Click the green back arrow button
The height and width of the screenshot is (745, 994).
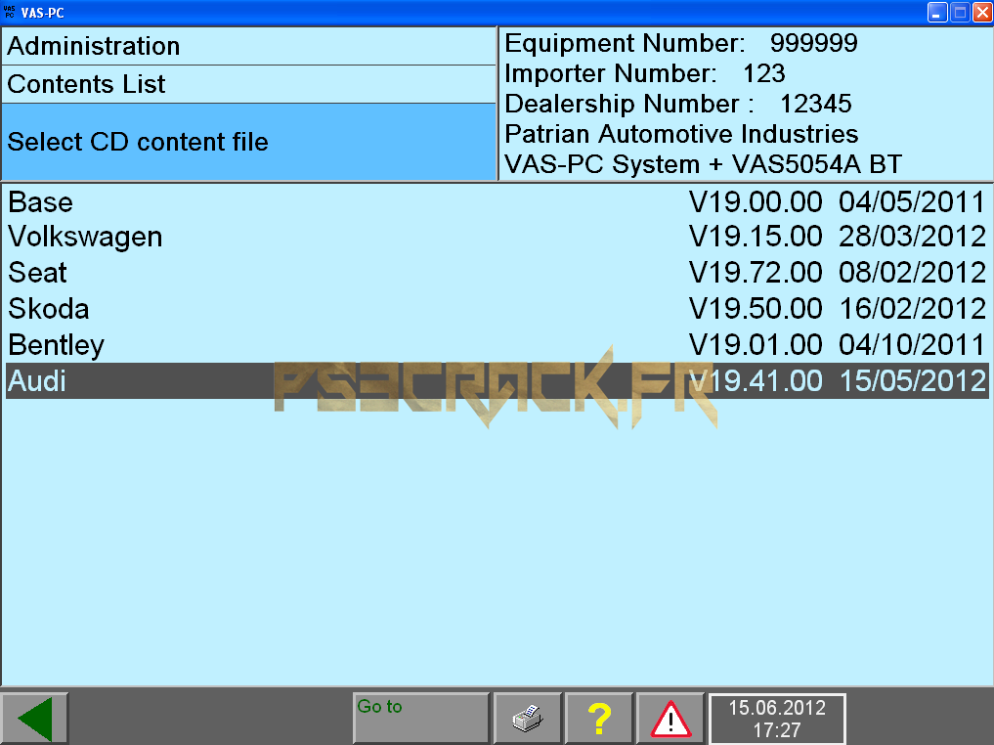click(x=34, y=719)
